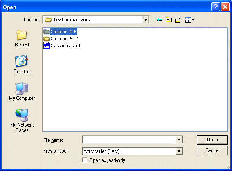Close the Open dialog window

225,7
